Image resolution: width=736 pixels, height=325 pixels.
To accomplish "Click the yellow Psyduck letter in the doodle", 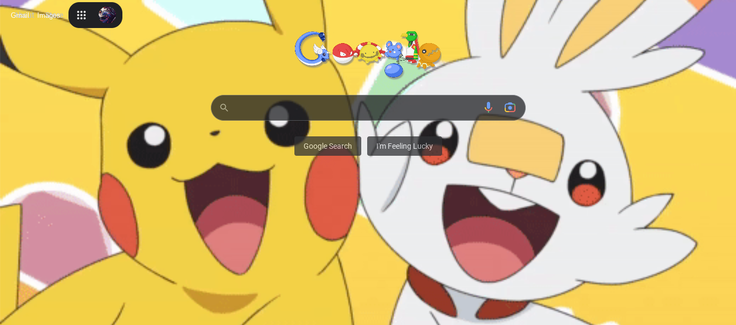I will [369, 53].
